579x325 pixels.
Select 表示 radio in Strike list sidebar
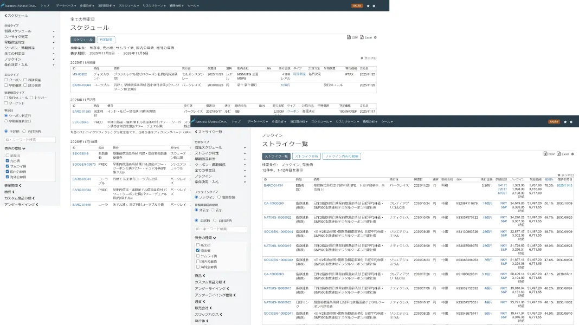tap(213, 210)
